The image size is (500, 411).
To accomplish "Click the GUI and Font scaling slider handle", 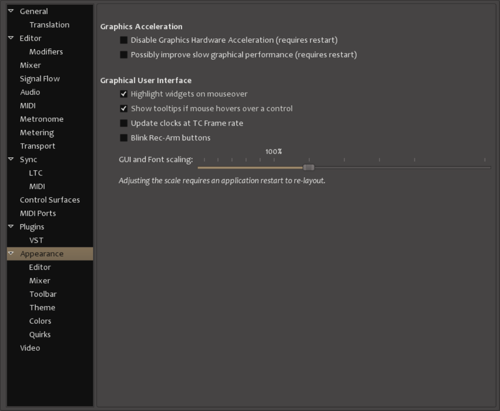I will [x=308, y=167].
